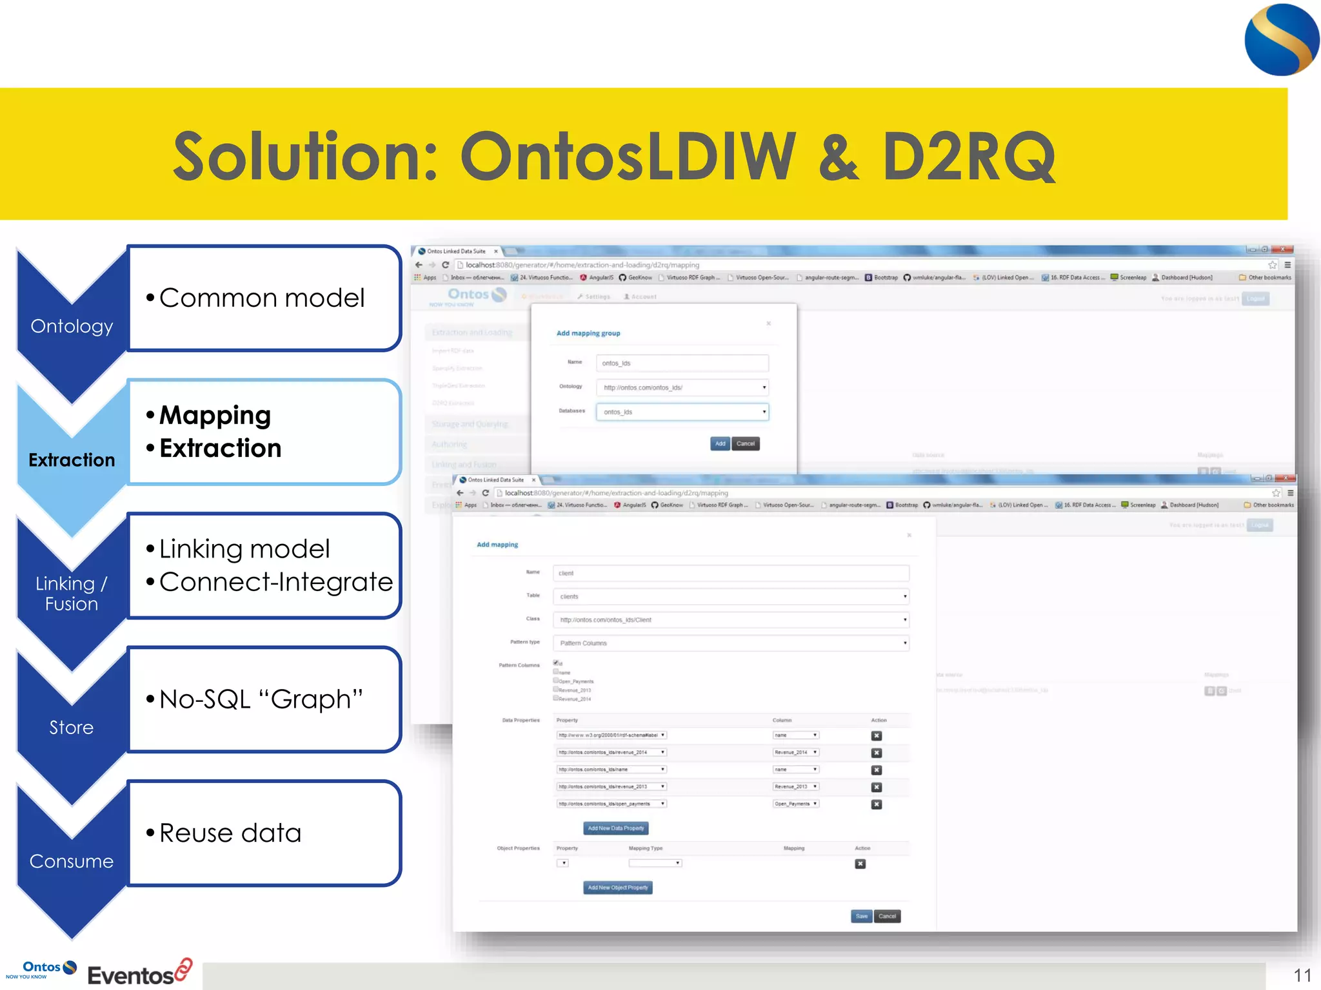Open the Table dropdown showing clients
This screenshot has height=990, width=1321.
(731, 597)
